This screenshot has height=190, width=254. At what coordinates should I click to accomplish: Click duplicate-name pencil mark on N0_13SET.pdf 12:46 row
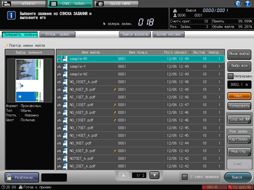tap(115, 120)
